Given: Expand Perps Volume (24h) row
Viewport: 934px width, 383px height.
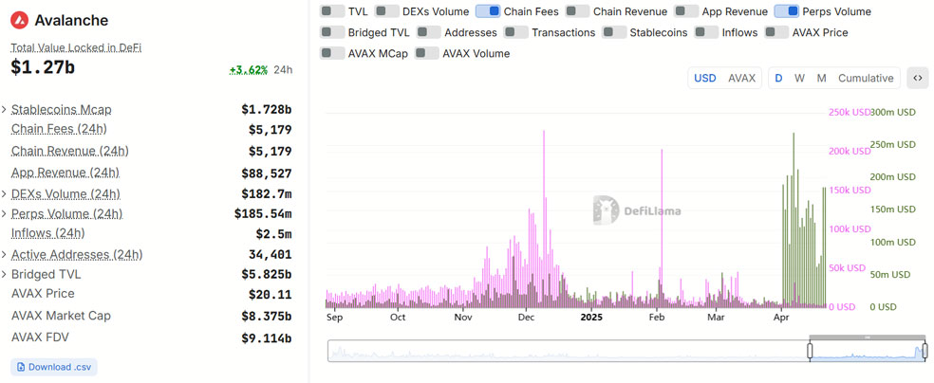Looking at the screenshot, I should [4, 213].
